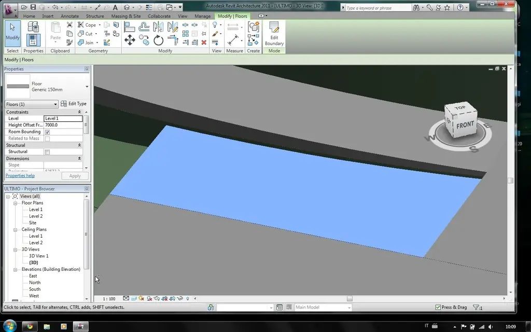Select Mirror - Pick Axis tool
531x332 pixels.
pyautogui.click(x=158, y=26)
